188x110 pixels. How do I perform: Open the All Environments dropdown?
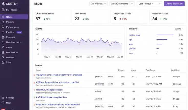122,4
